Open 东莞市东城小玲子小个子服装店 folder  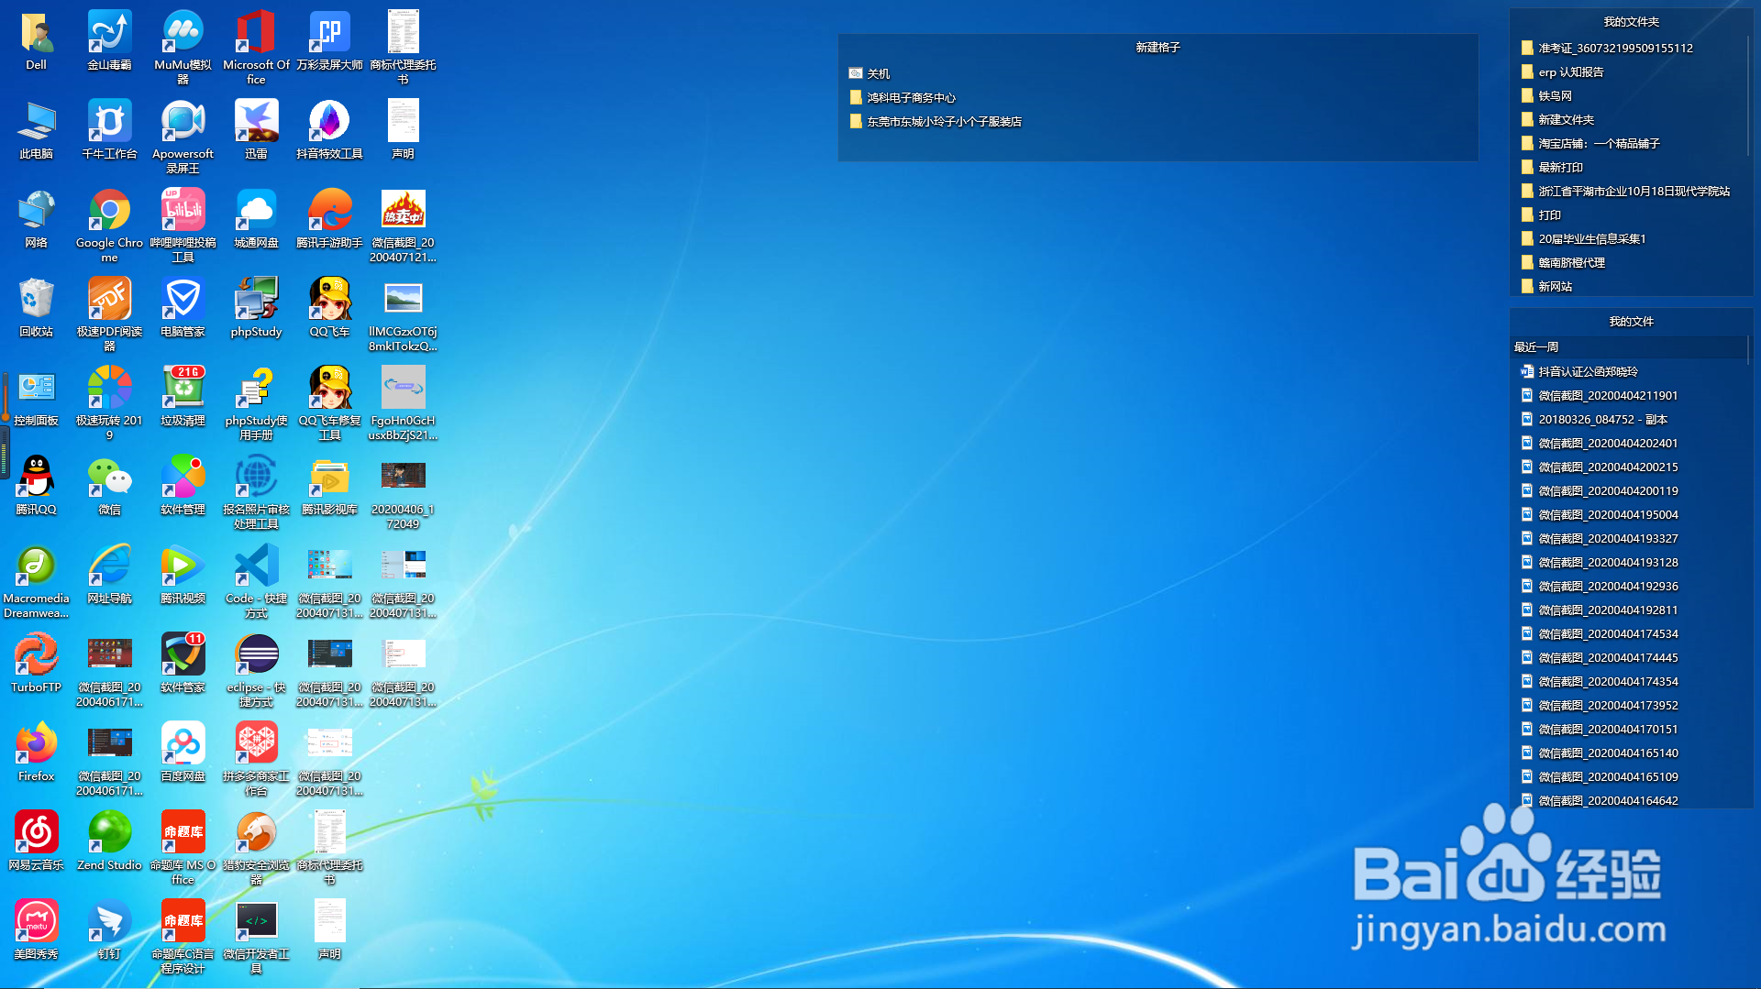(935, 121)
